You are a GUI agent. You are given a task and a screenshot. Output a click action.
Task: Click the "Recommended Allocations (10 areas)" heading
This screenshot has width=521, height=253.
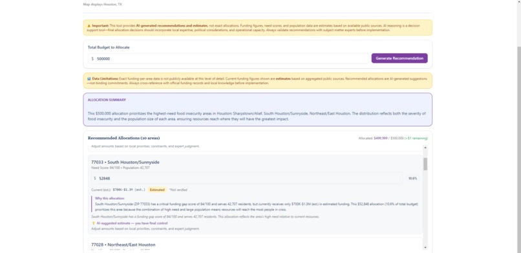123,138
